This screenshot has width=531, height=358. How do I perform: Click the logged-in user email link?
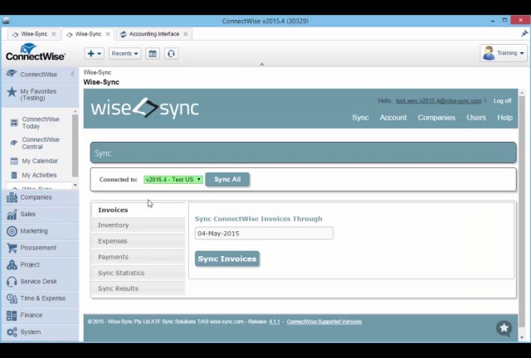click(439, 101)
